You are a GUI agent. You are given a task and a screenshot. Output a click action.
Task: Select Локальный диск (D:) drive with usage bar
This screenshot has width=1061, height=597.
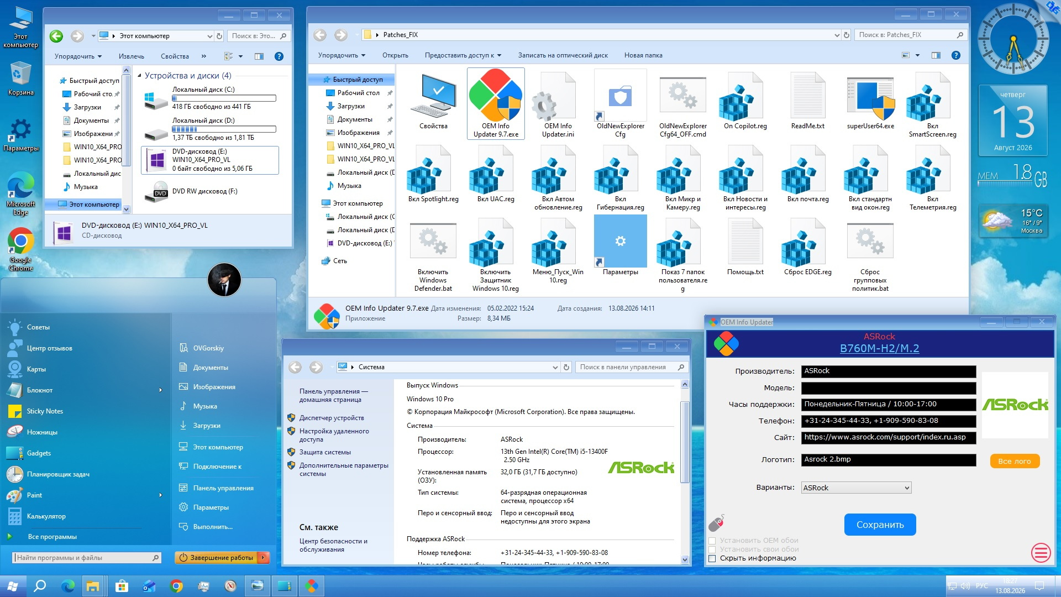210,129
